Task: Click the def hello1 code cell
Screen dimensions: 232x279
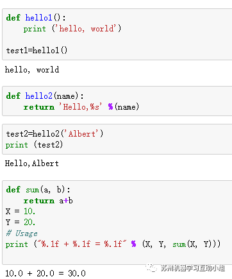Action: click(x=117, y=34)
